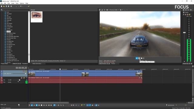Mute the Master bus

pos(187,15)
